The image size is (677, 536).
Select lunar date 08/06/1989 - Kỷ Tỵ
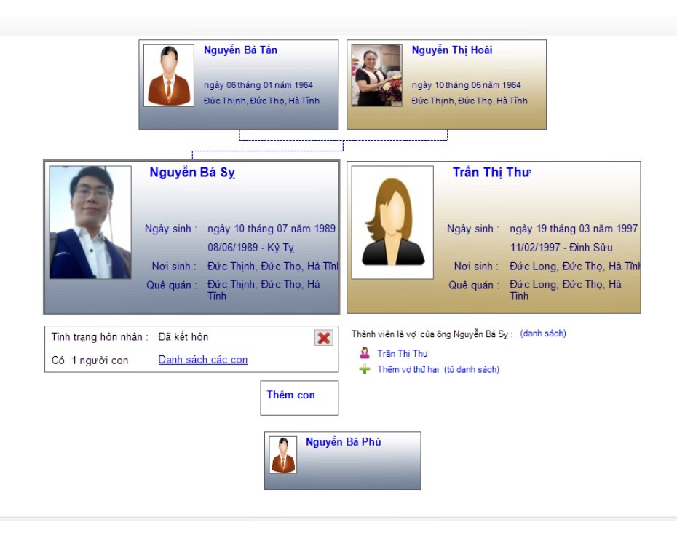(251, 248)
